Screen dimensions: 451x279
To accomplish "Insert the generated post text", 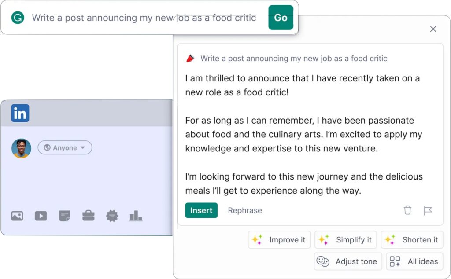I will pyautogui.click(x=201, y=210).
